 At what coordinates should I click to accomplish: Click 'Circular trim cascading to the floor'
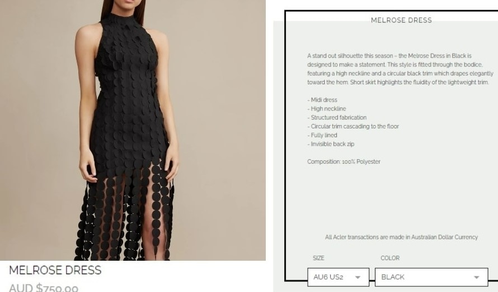[x=353, y=127]
